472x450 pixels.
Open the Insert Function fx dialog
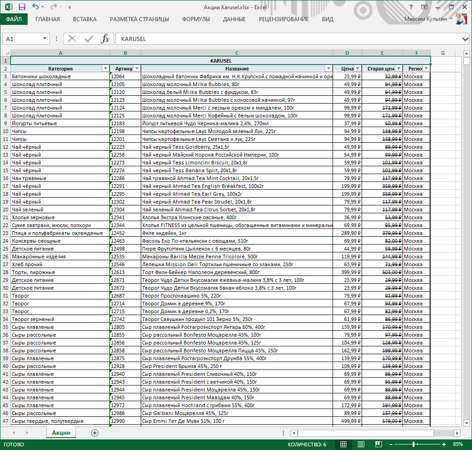coord(105,39)
